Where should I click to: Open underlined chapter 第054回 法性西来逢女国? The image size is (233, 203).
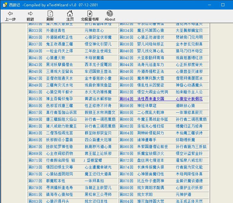(x=161, y=99)
